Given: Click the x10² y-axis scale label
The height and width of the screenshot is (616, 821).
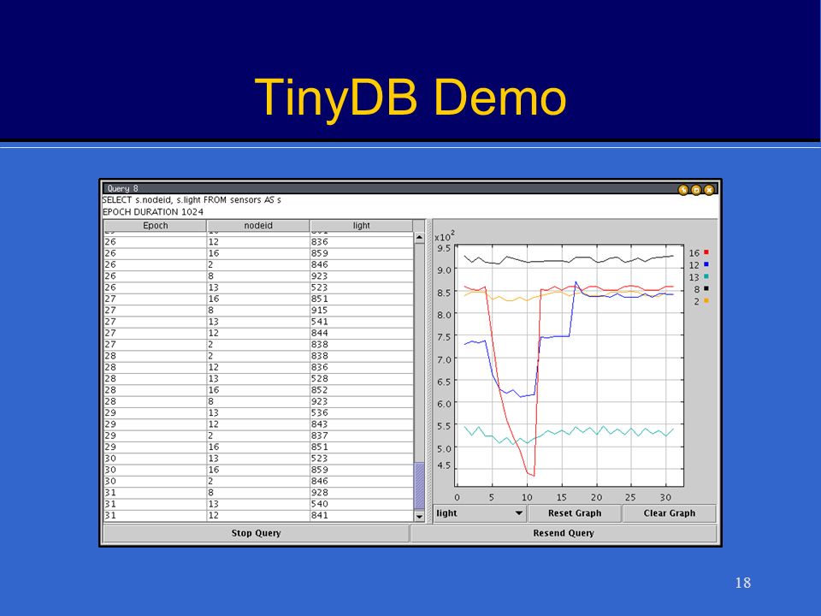Looking at the screenshot, I should [x=445, y=236].
